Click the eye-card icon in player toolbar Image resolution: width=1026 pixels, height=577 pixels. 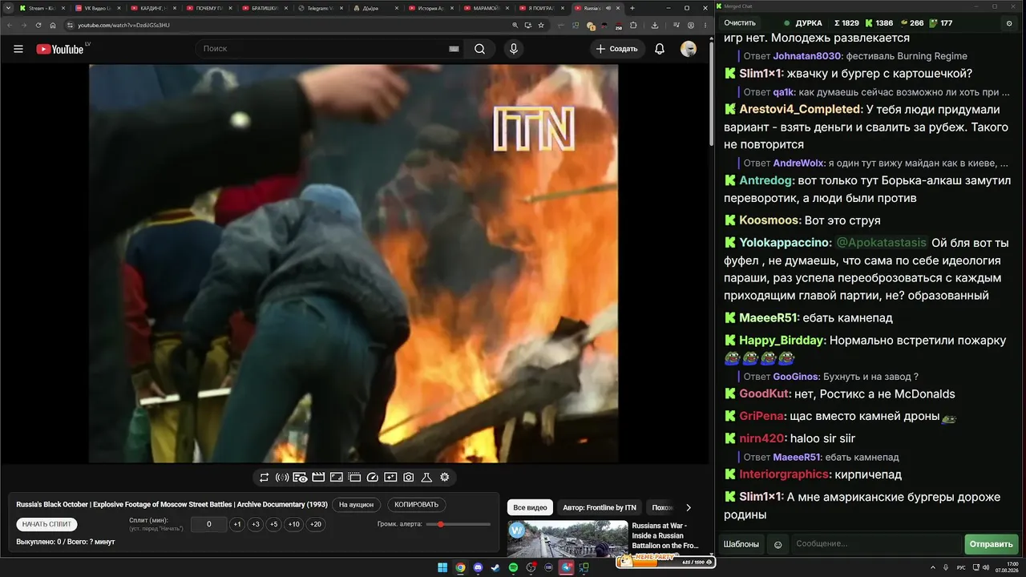coord(300,478)
